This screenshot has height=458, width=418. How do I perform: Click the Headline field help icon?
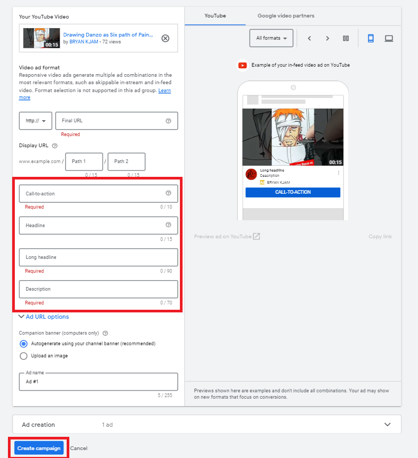click(168, 224)
